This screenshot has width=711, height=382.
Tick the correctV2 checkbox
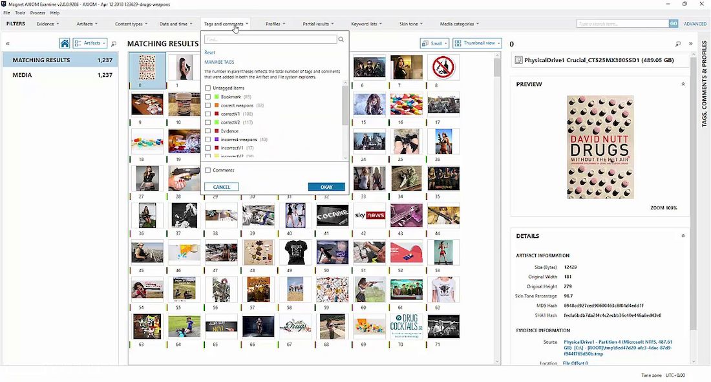pyautogui.click(x=207, y=123)
